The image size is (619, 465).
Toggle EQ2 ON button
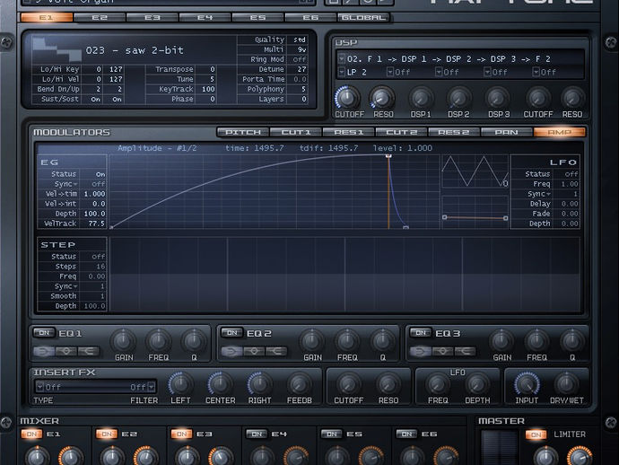pos(231,333)
